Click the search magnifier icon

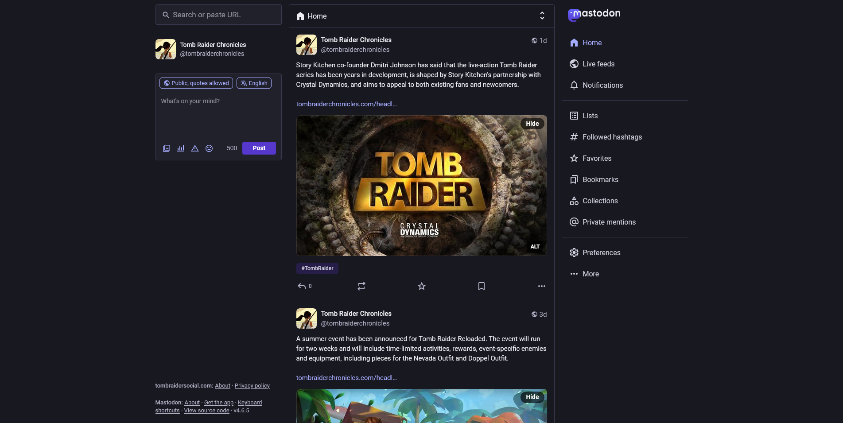click(166, 15)
